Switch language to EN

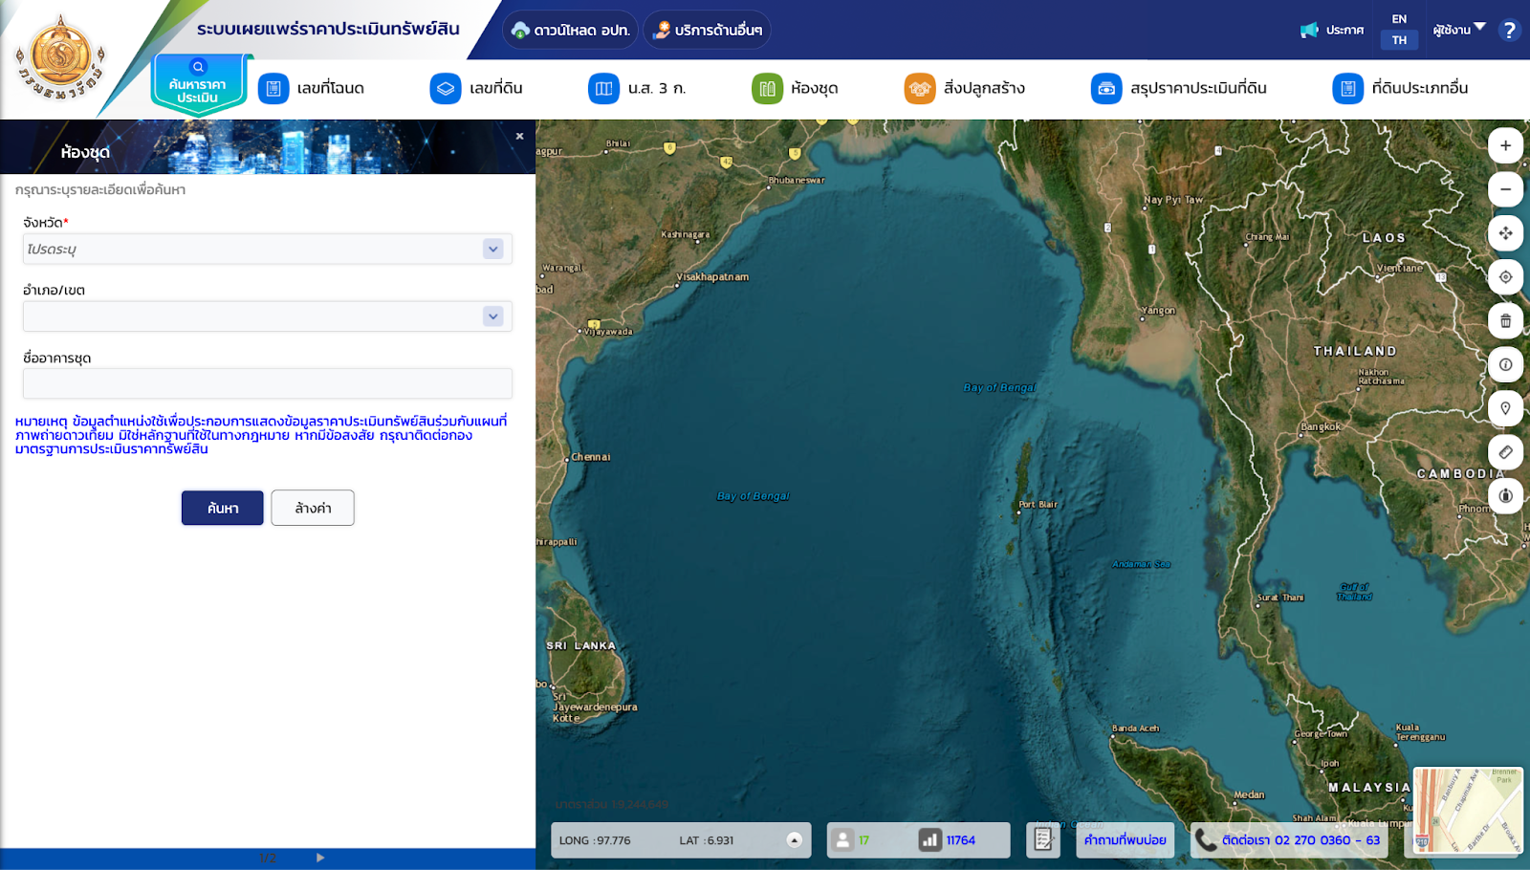1399,19
